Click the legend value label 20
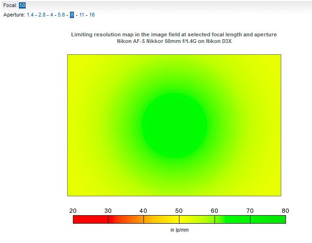This screenshot has width=312, height=243. (73, 210)
